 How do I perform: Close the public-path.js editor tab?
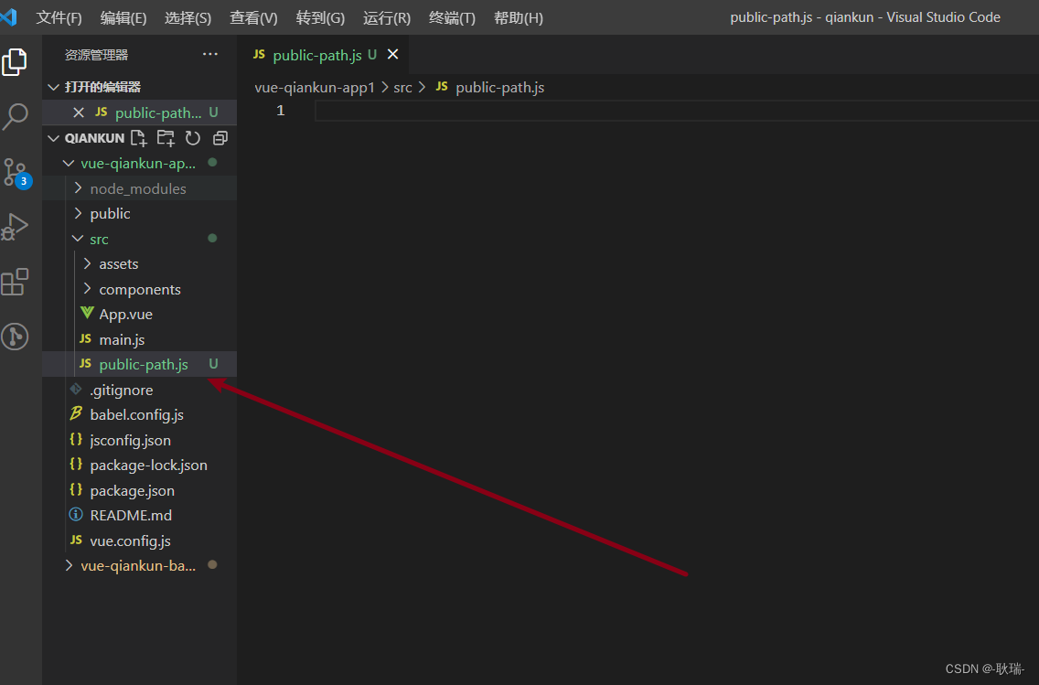point(393,54)
